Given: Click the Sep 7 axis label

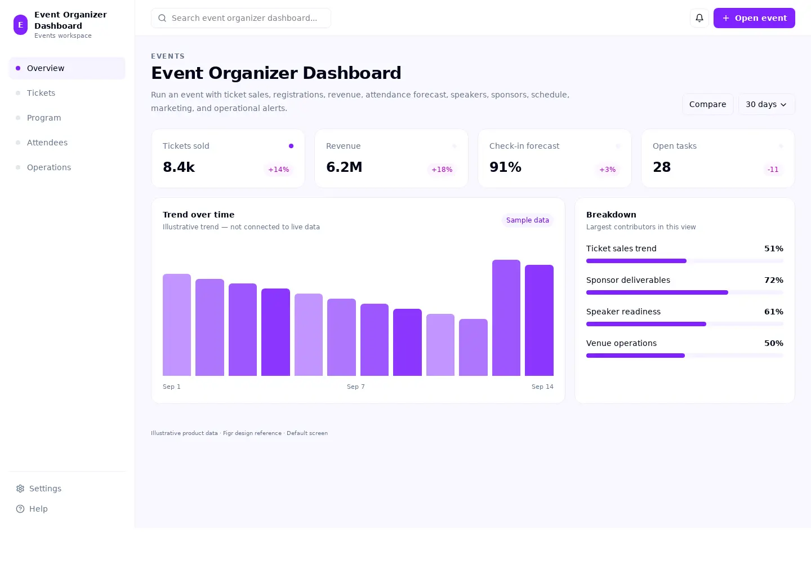Looking at the screenshot, I should point(356,387).
